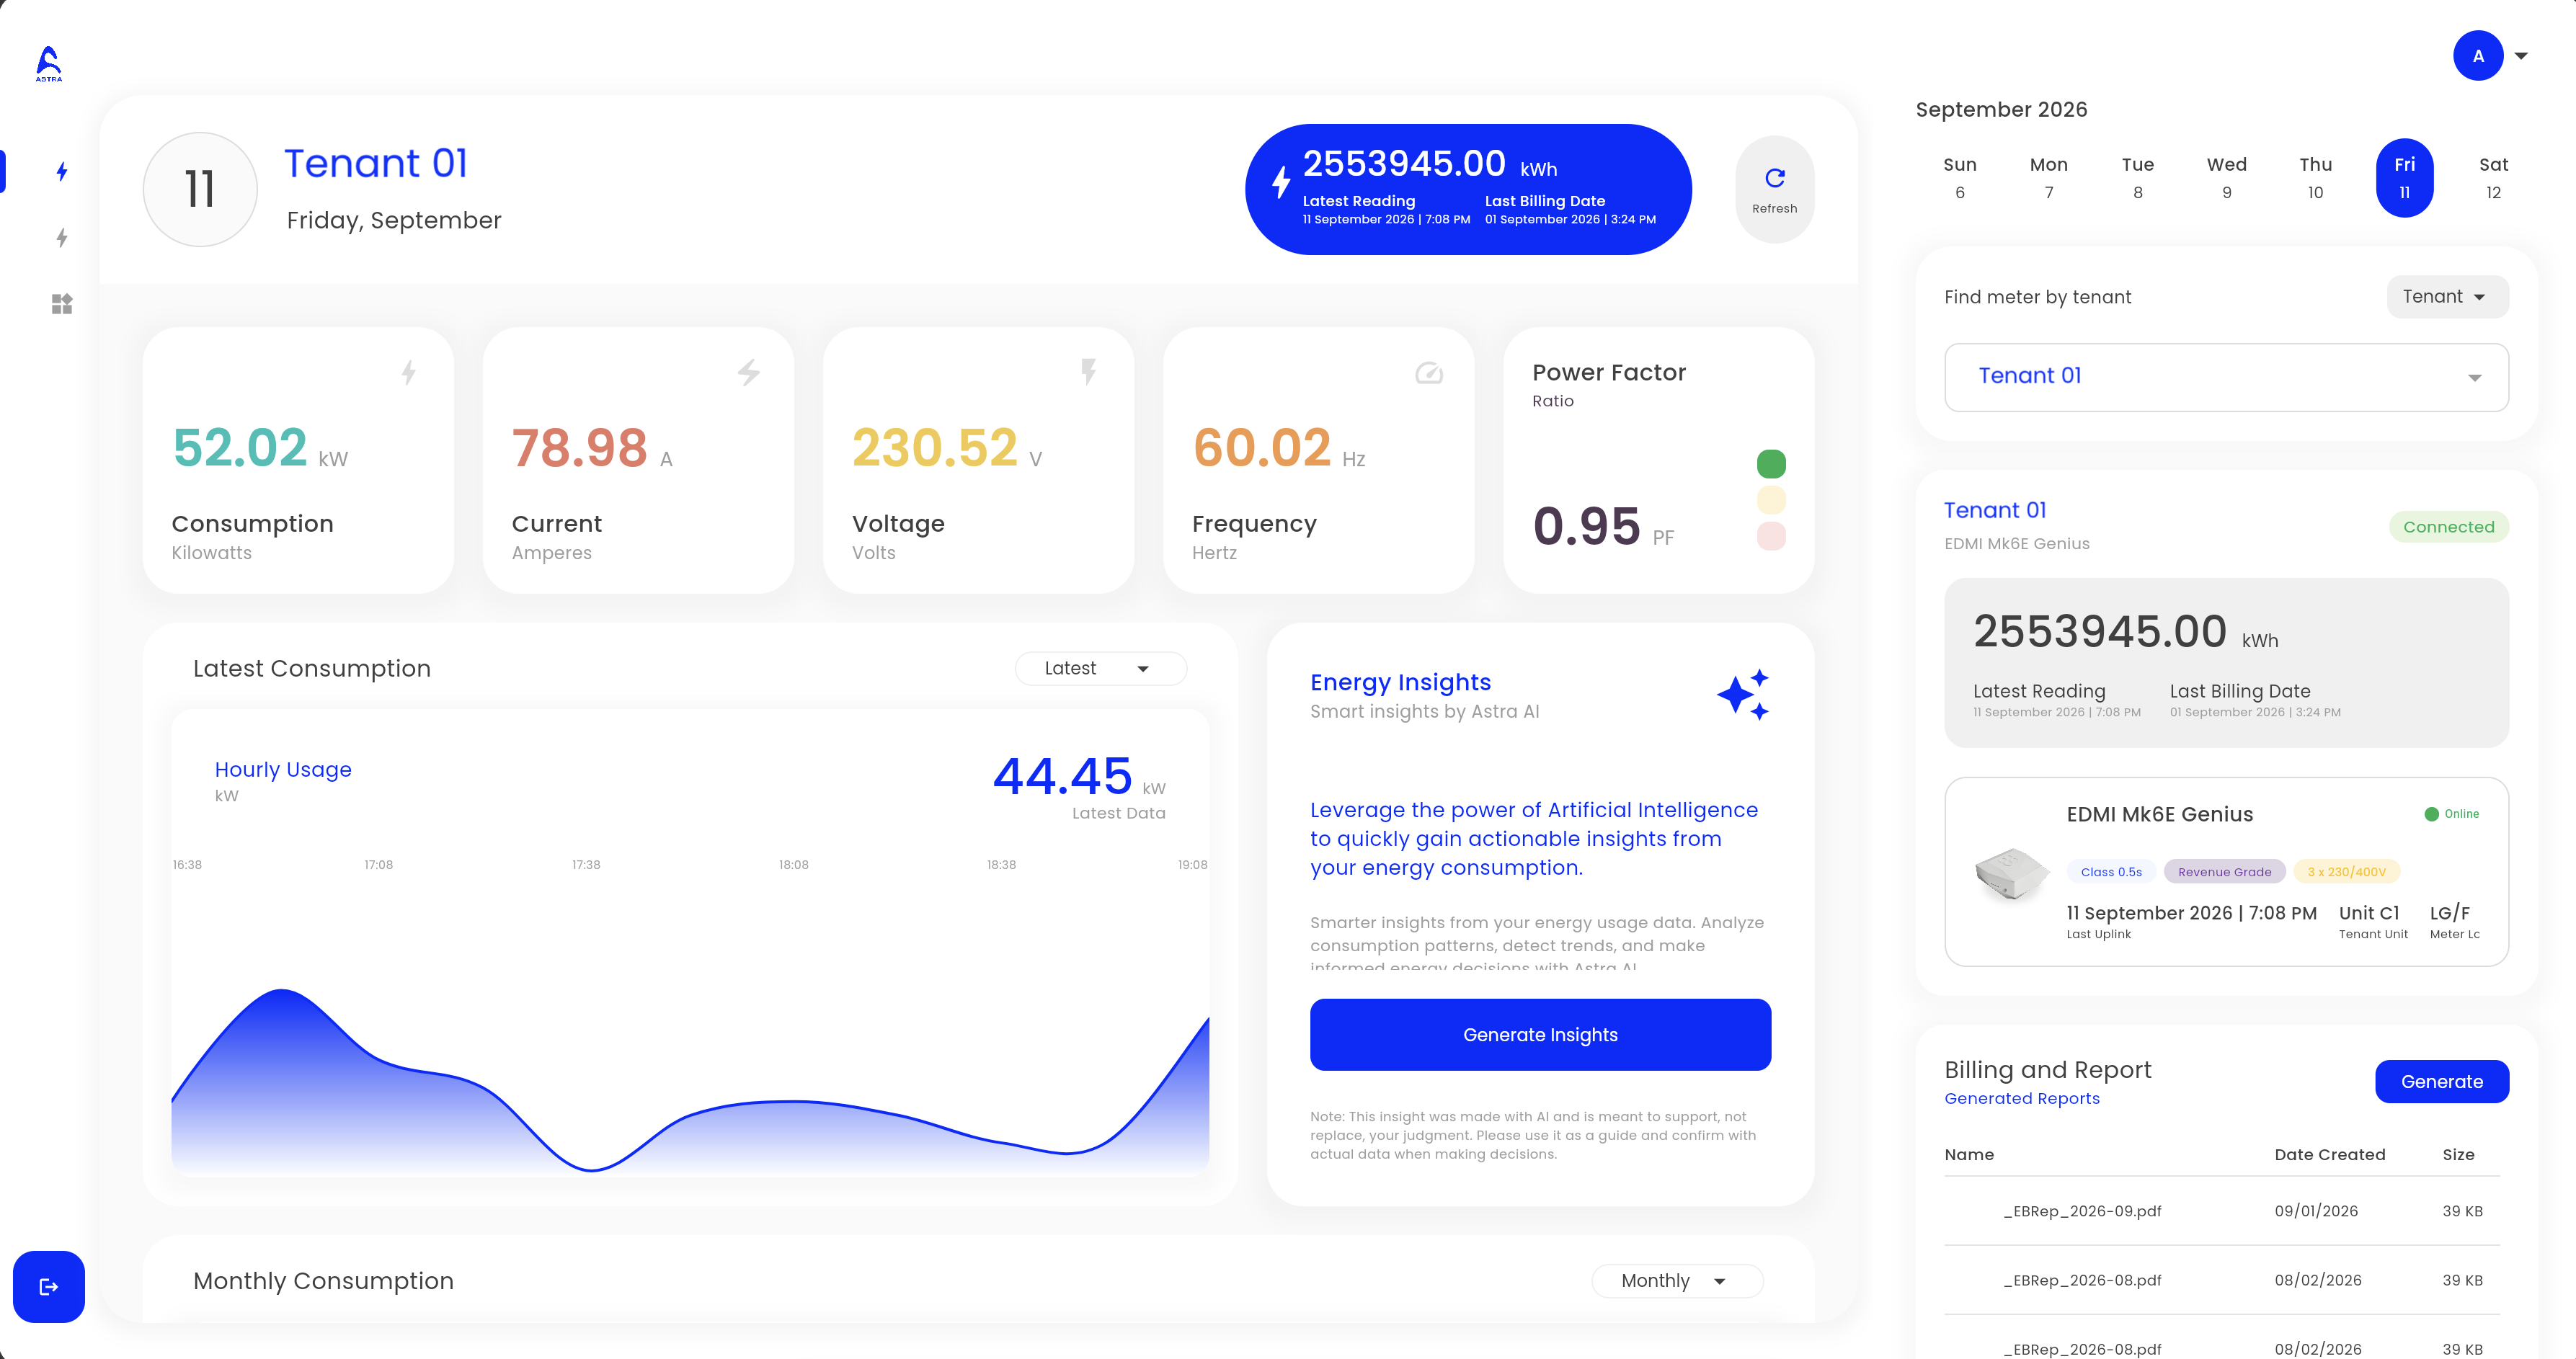This screenshot has width=2576, height=1359.
Task: Click the LG/F meter location value
Action: 2449,913
